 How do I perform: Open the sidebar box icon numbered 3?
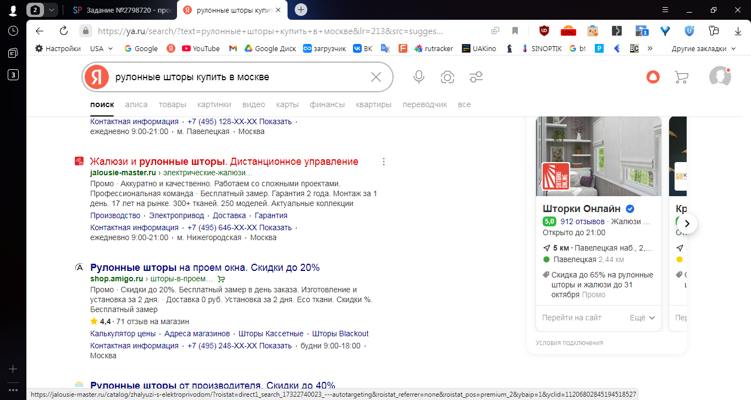[13, 75]
